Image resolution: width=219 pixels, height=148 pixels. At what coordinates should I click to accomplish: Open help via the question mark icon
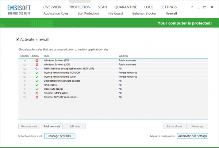[x=192, y=7]
